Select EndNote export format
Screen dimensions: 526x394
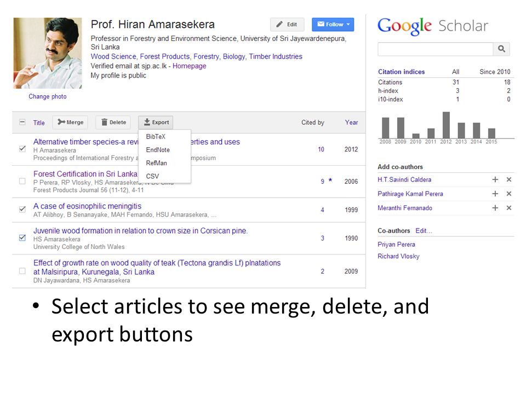(158, 150)
